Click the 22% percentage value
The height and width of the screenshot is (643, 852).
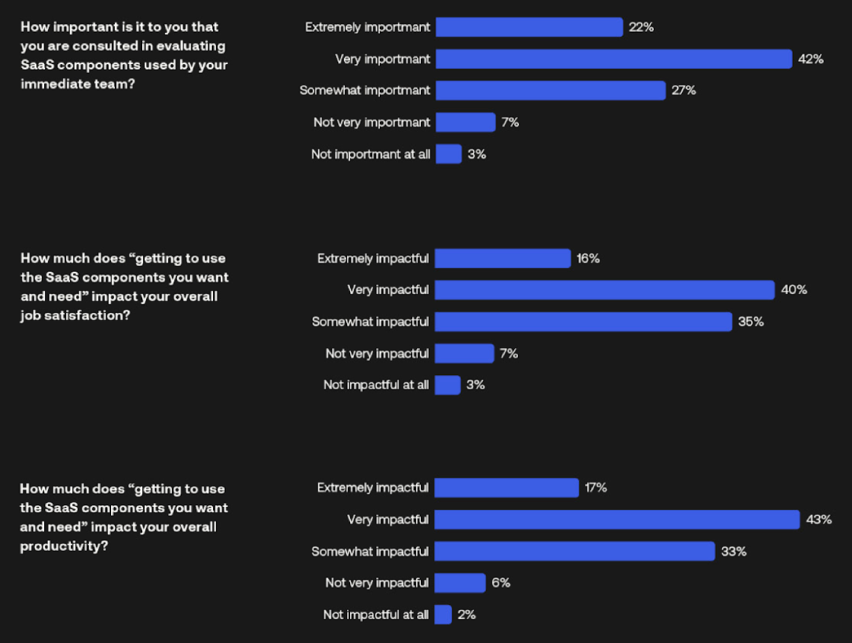[641, 27]
